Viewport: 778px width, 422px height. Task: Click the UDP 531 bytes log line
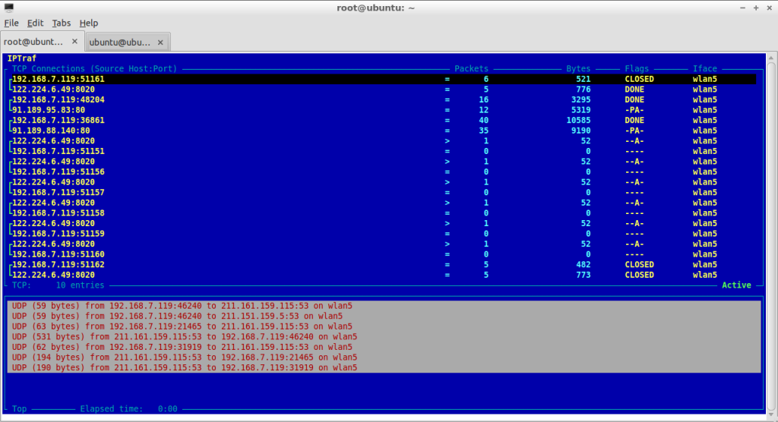pos(185,337)
